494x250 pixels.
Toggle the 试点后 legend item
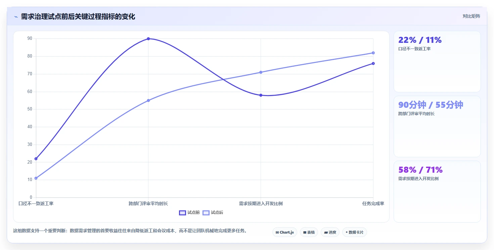213,213
